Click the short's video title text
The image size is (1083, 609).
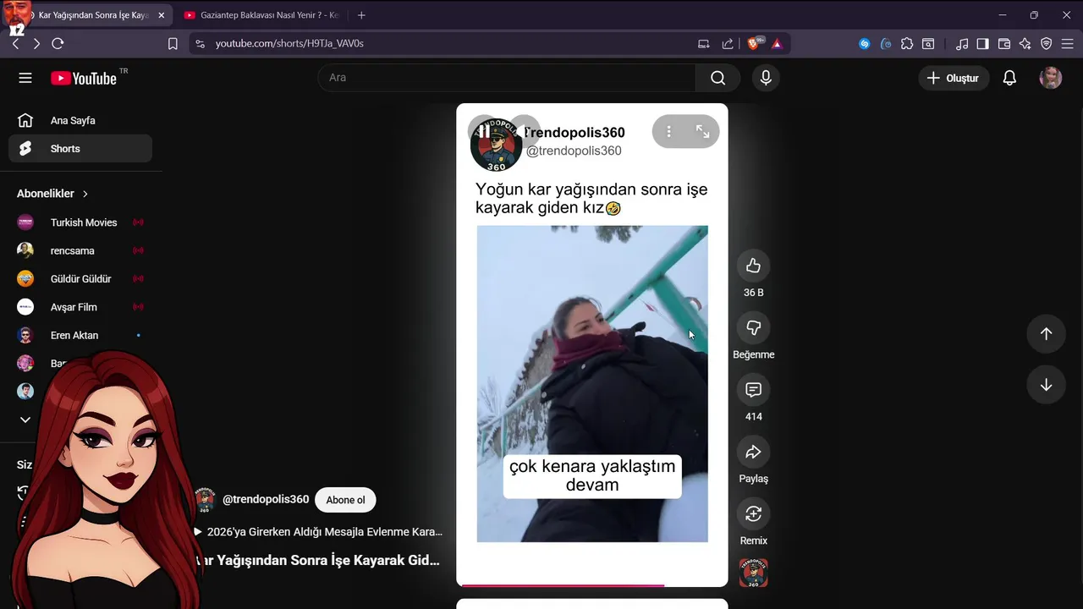(318, 560)
